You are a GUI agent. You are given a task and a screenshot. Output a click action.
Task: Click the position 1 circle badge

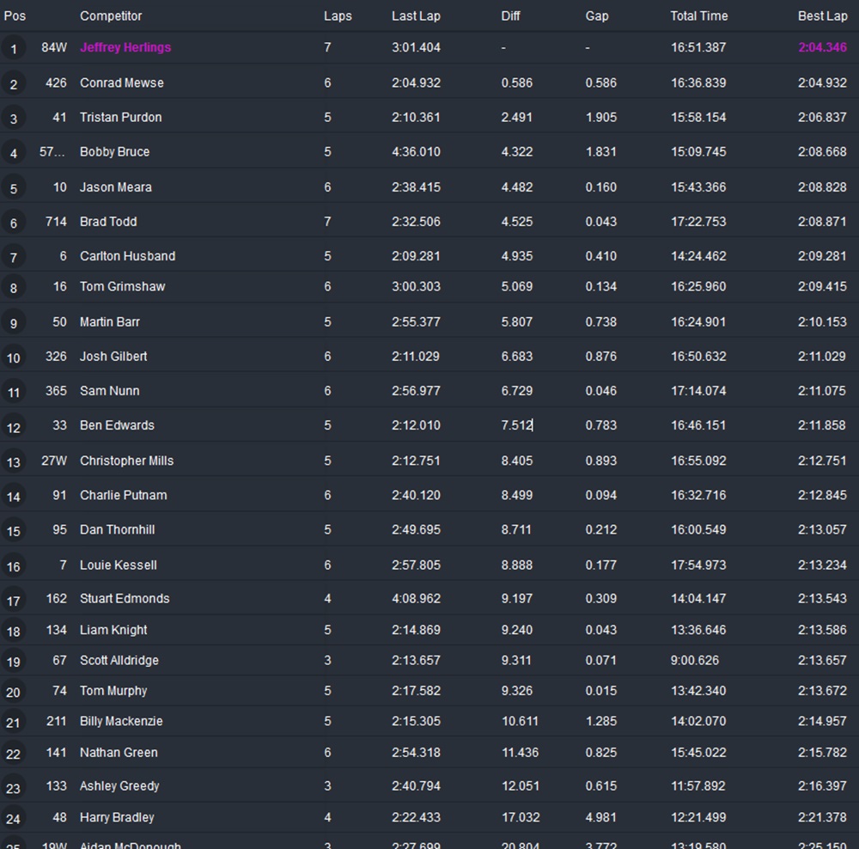[x=13, y=49]
